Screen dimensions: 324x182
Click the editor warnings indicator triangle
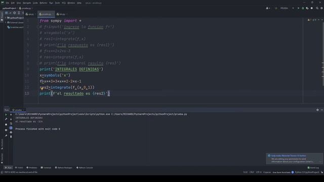pos(309,20)
